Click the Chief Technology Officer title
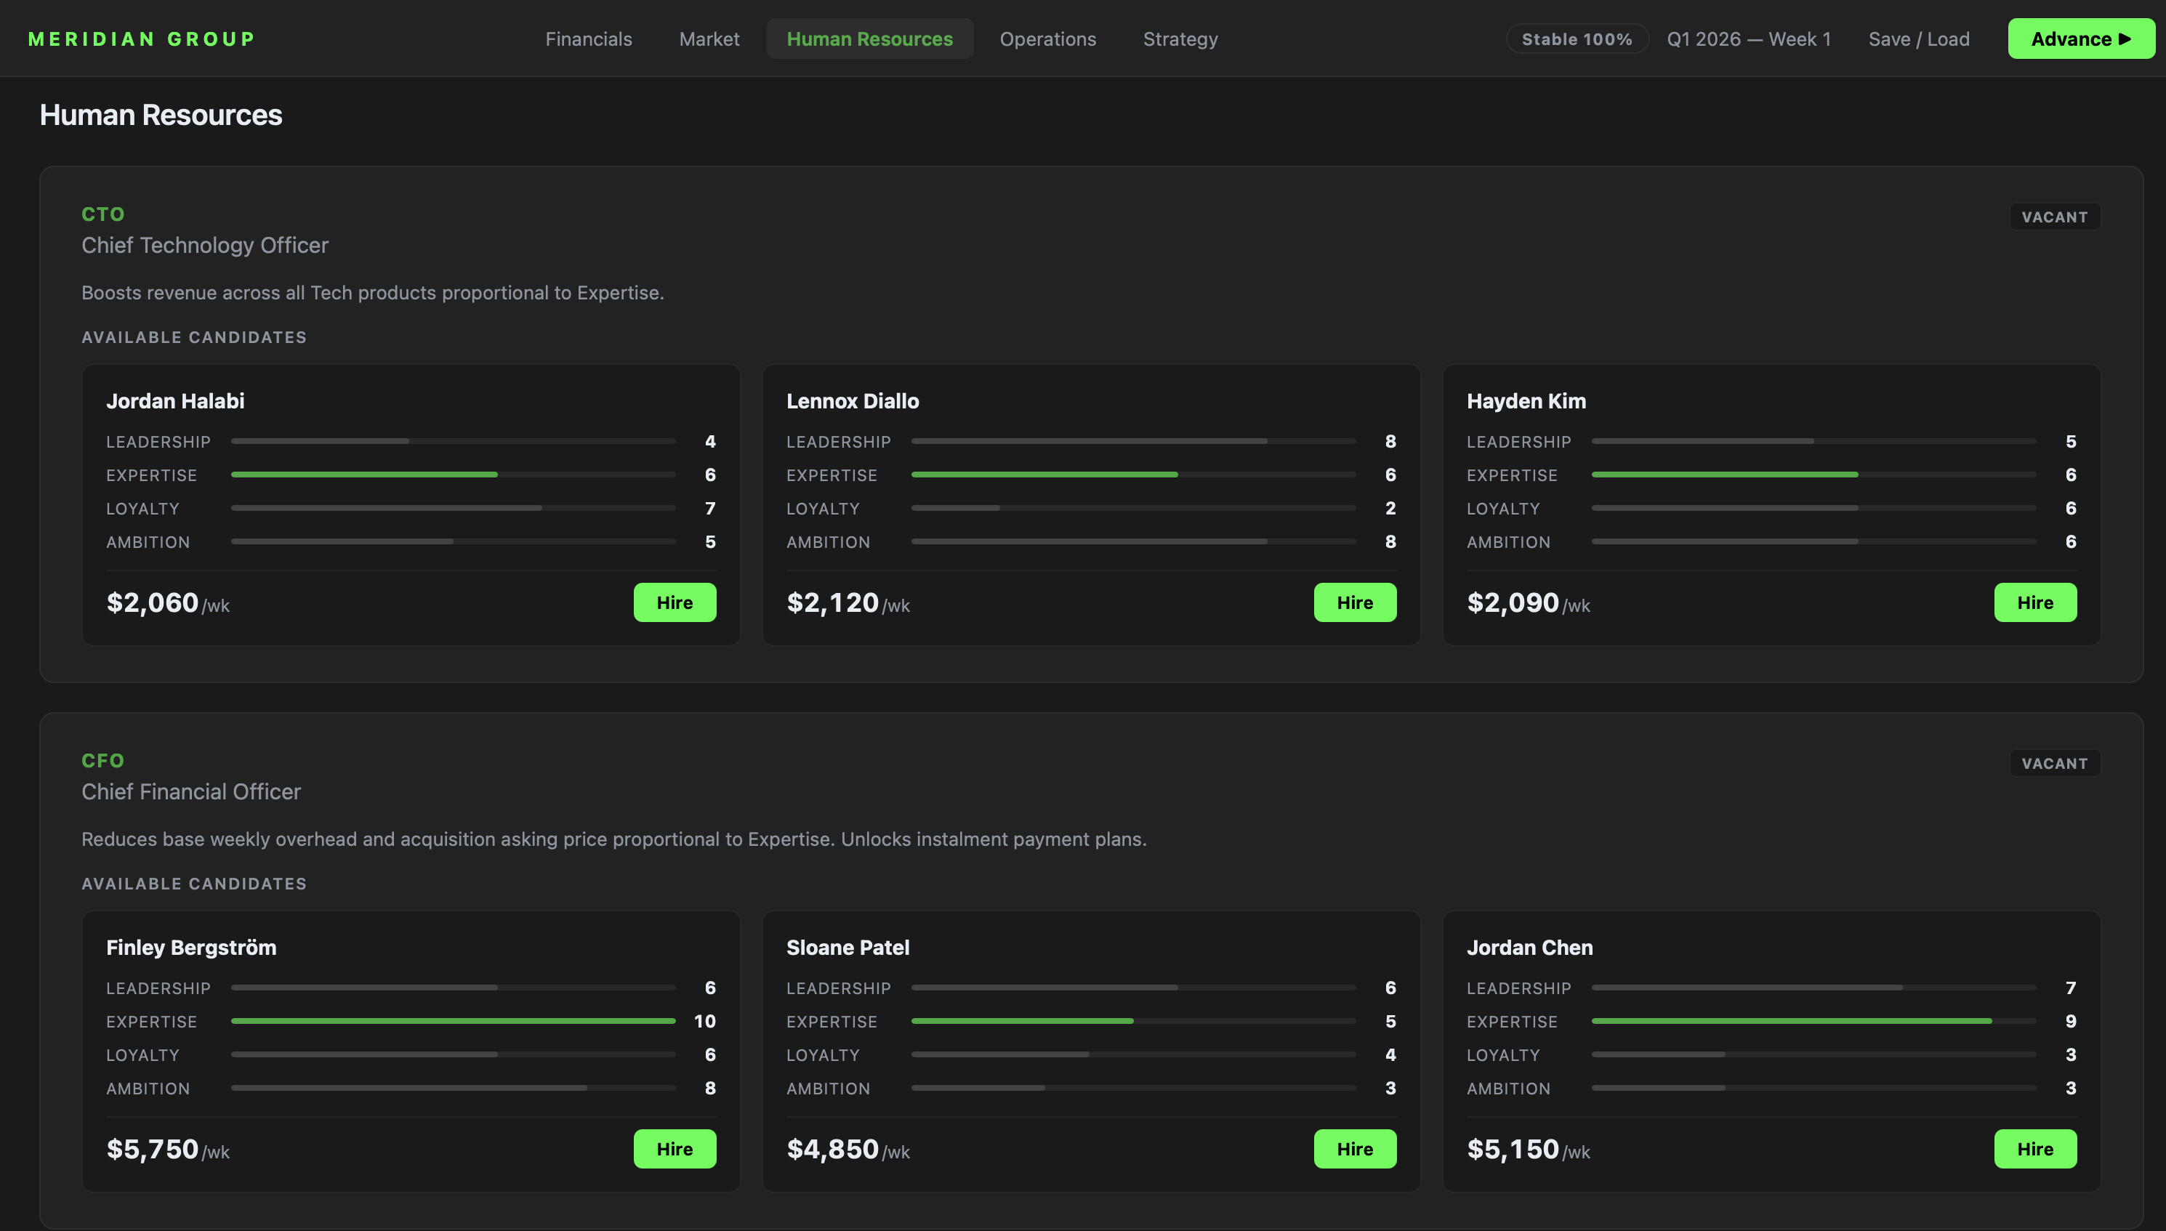Screen dimensions: 2166x1231 point(204,245)
